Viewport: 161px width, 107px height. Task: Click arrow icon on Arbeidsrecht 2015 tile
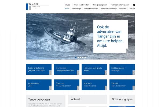pyautogui.click(x=50, y=88)
